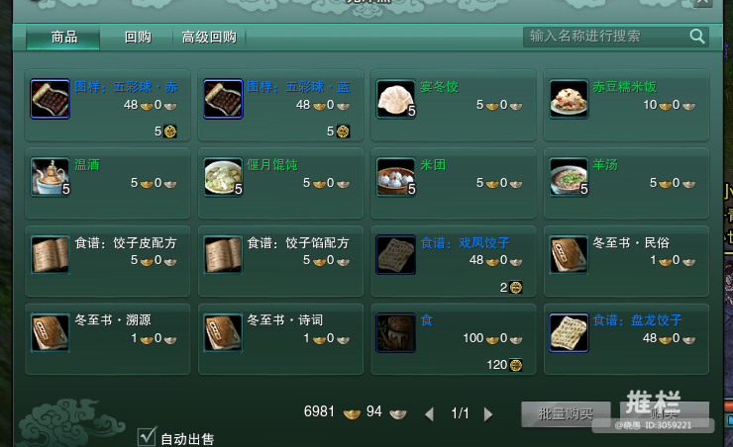Click the 批量购买 button

pos(566,414)
